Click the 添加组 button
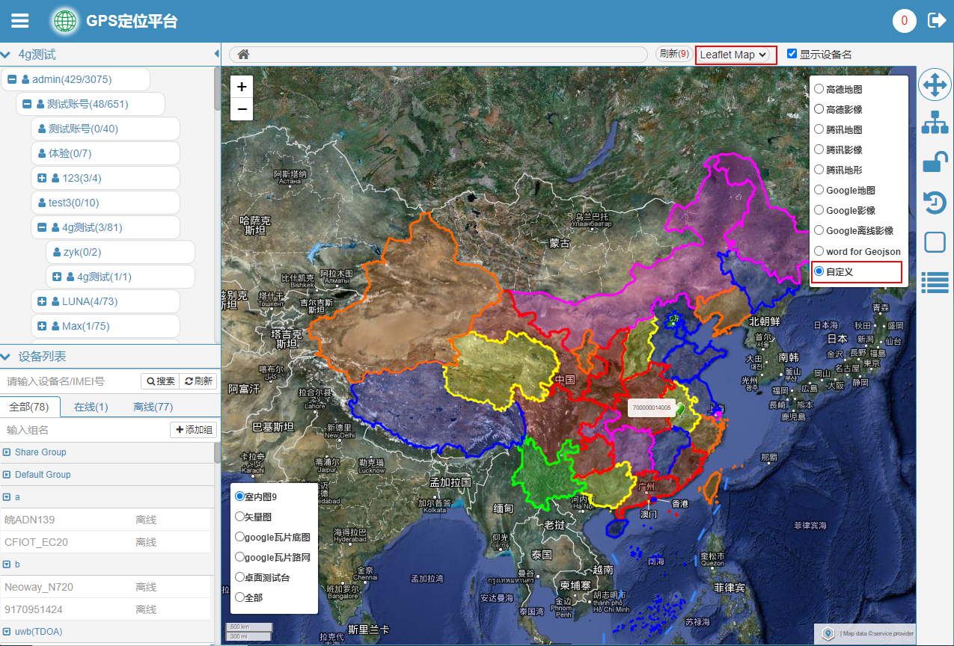Screen dimensions: 954x646 194,430
